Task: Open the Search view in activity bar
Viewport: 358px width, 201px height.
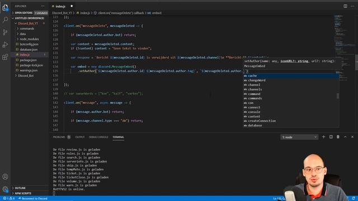Action: 5,20
